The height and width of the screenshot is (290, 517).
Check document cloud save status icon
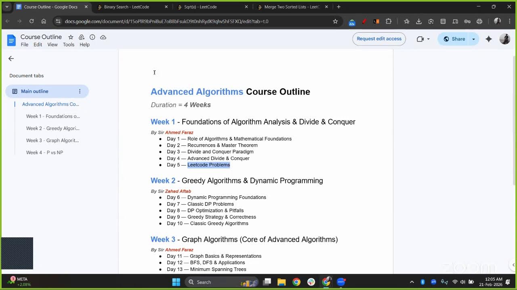(x=103, y=37)
